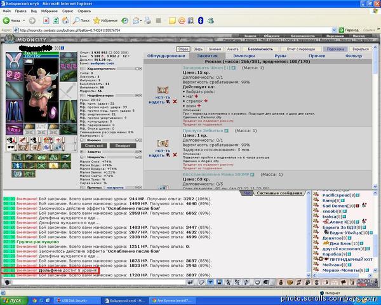The height and width of the screenshot is (305, 381).
Task: Send chat message with enter arrow icon
Action: 190,282
